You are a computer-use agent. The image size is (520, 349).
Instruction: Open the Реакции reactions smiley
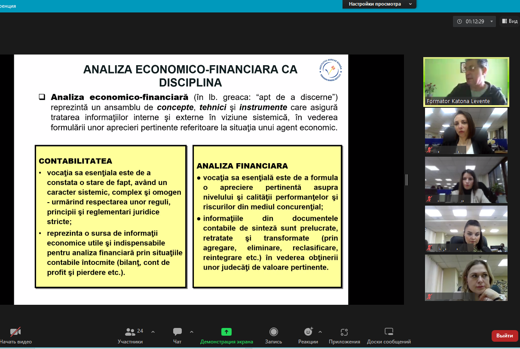(308, 332)
